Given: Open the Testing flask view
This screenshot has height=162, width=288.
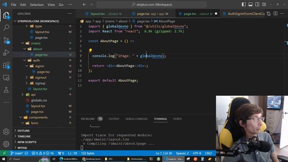Looking at the screenshot, I should coord(6,90).
